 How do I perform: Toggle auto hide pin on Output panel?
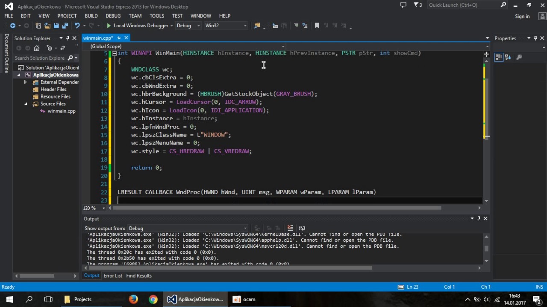(x=479, y=218)
